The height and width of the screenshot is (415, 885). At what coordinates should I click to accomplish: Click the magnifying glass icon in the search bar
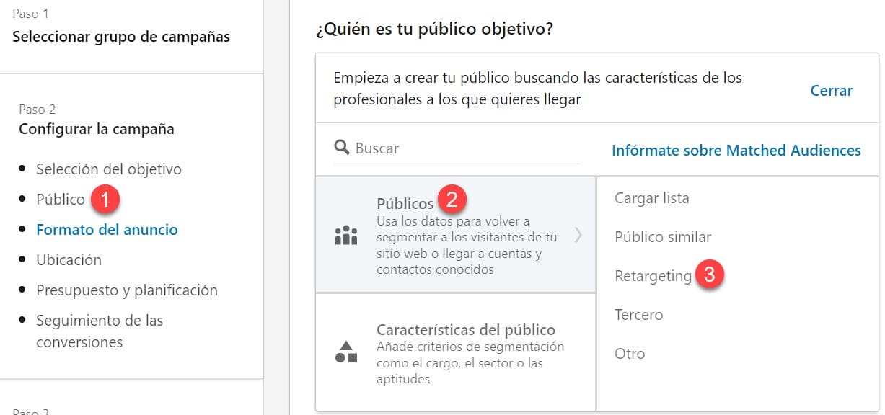tap(341, 148)
